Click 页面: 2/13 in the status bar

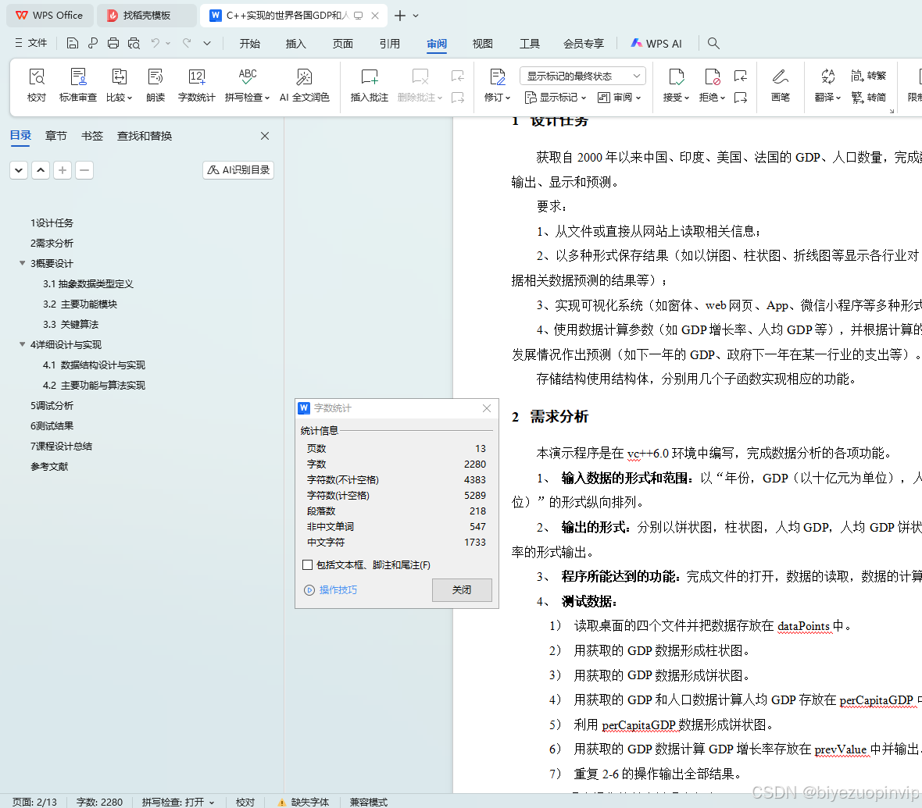click(x=34, y=802)
